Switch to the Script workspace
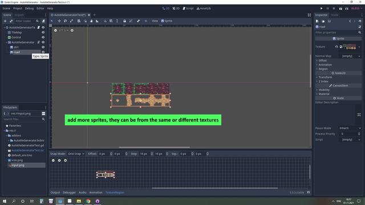Image resolution: width=365 pixels, height=205 pixels. pos(188,9)
